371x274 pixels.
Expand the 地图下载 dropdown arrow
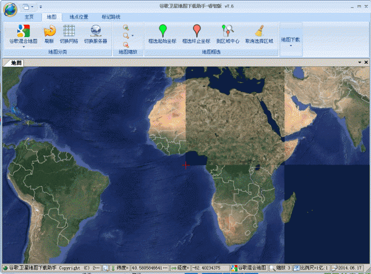point(291,46)
